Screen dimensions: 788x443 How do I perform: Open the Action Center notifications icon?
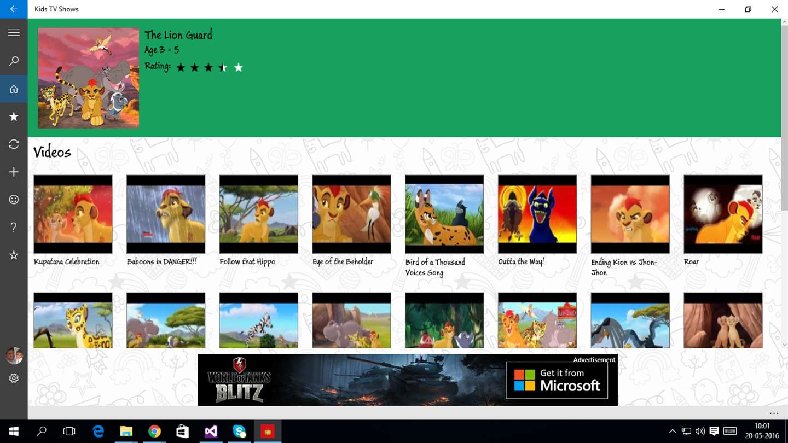714,432
